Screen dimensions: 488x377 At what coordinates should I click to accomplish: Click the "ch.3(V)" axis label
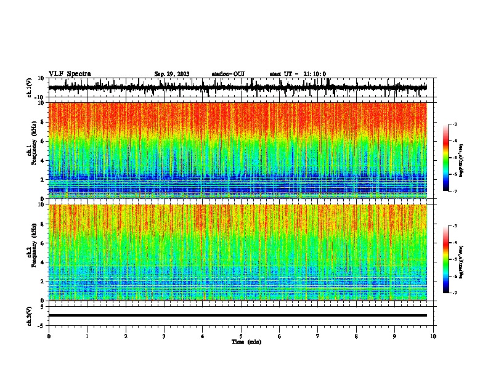pyautogui.click(x=30, y=316)
